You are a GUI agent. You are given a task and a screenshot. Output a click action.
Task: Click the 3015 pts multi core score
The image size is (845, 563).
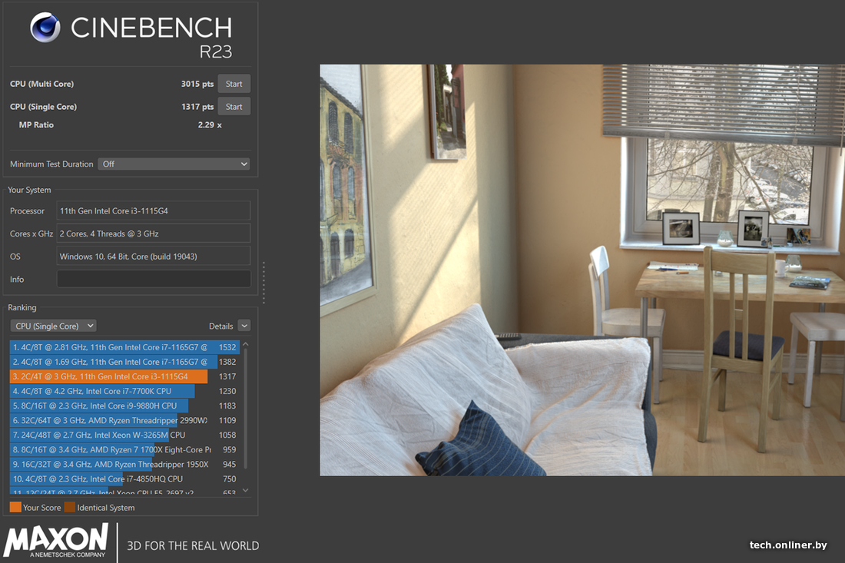tap(197, 84)
